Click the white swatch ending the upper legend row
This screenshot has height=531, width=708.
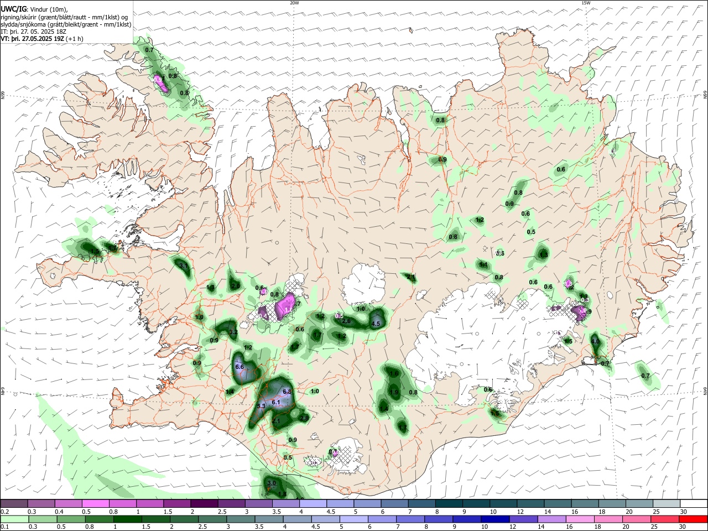[x=694, y=503]
